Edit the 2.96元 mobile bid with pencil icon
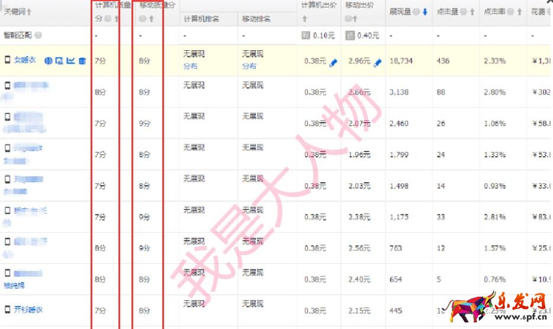Image resolution: width=553 pixels, height=329 pixels. click(378, 62)
